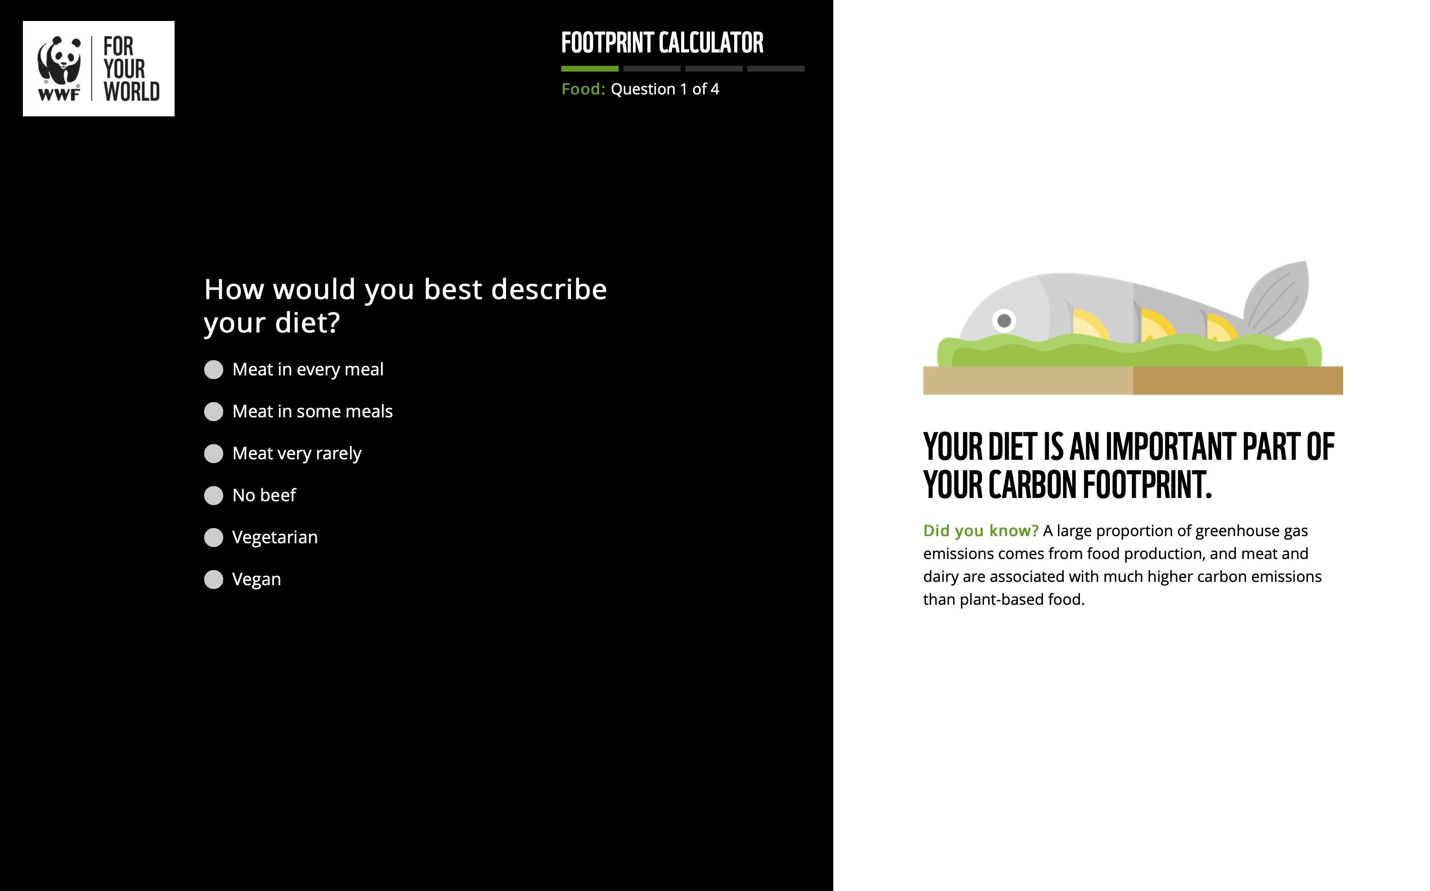Select the Vegan diet option
Image resolution: width=1430 pixels, height=891 pixels.
213,578
